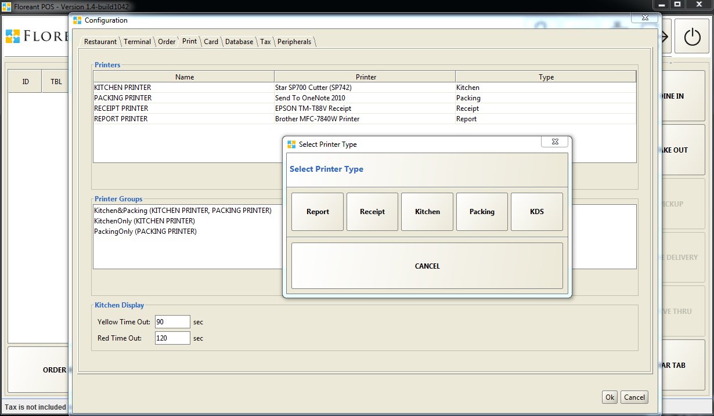Screen dimensions: 714x416
Task: Switch to the Peripherals tab
Action: pos(294,41)
